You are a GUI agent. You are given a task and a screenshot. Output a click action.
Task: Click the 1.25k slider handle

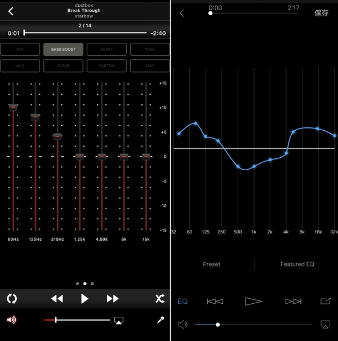tap(79, 157)
